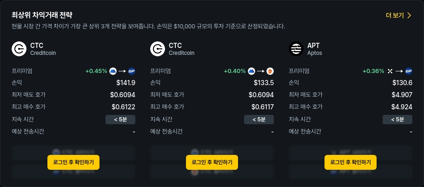This screenshot has height=187, width=424.
Task: Click the < 5분 duration badge in the Aptos card
Action: [397, 120]
